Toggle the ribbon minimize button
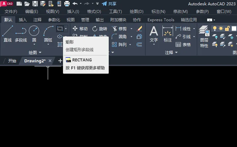The height and width of the screenshot is (147, 237). click(209, 20)
